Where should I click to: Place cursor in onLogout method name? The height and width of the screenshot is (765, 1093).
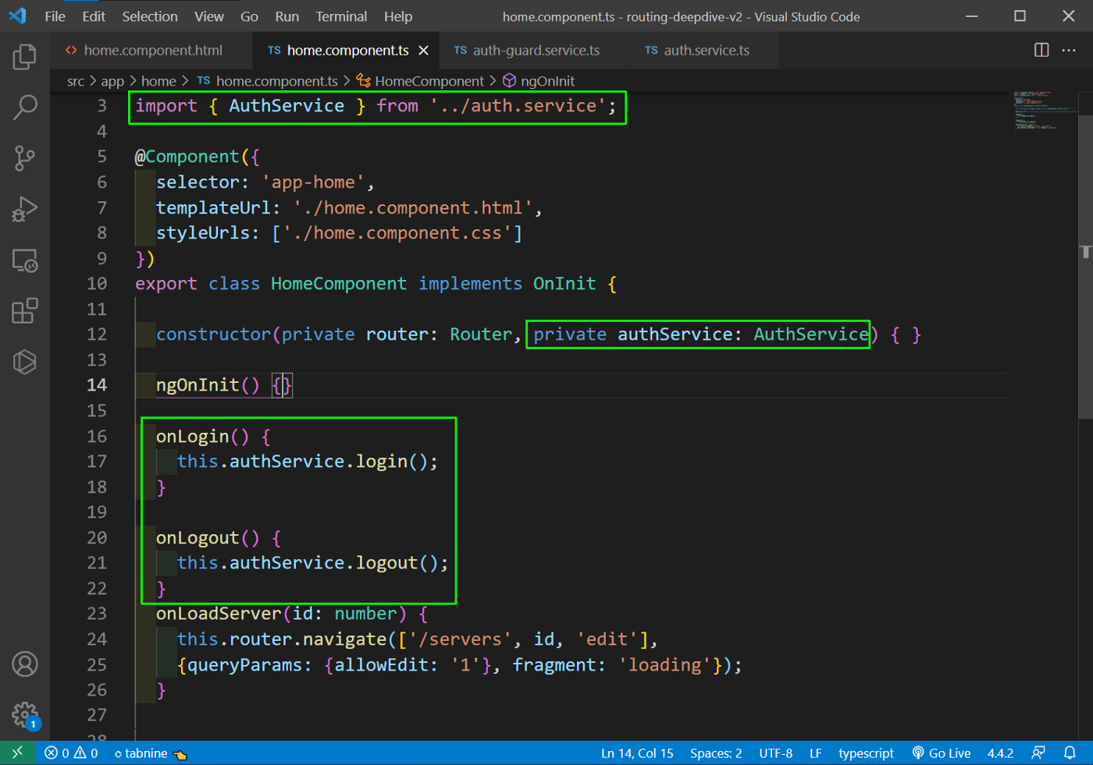point(198,538)
